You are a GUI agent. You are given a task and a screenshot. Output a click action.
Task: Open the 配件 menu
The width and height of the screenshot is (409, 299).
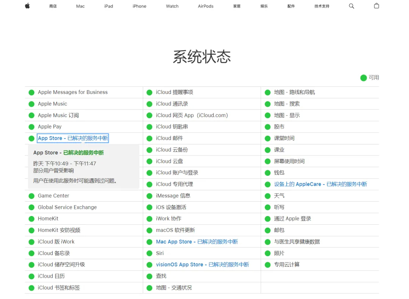pos(291,6)
